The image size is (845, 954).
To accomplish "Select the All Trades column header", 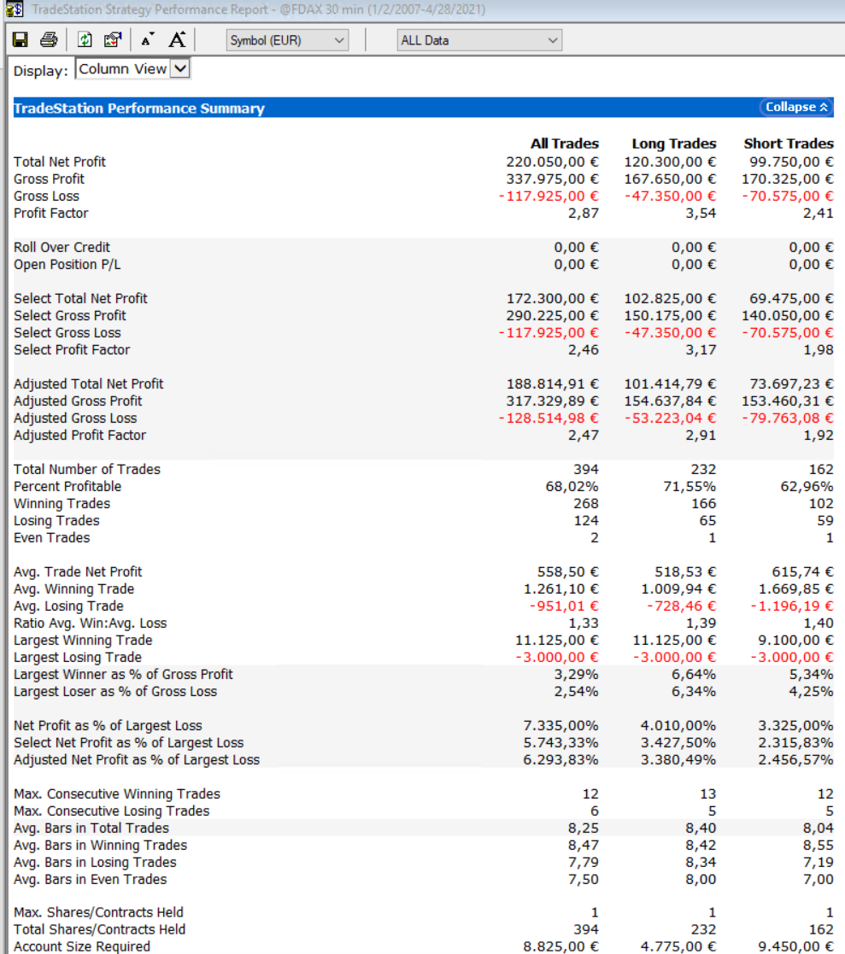I will tap(564, 143).
